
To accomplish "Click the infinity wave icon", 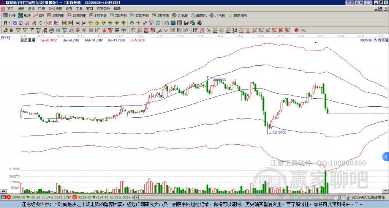I will pyautogui.click(x=303, y=30).
